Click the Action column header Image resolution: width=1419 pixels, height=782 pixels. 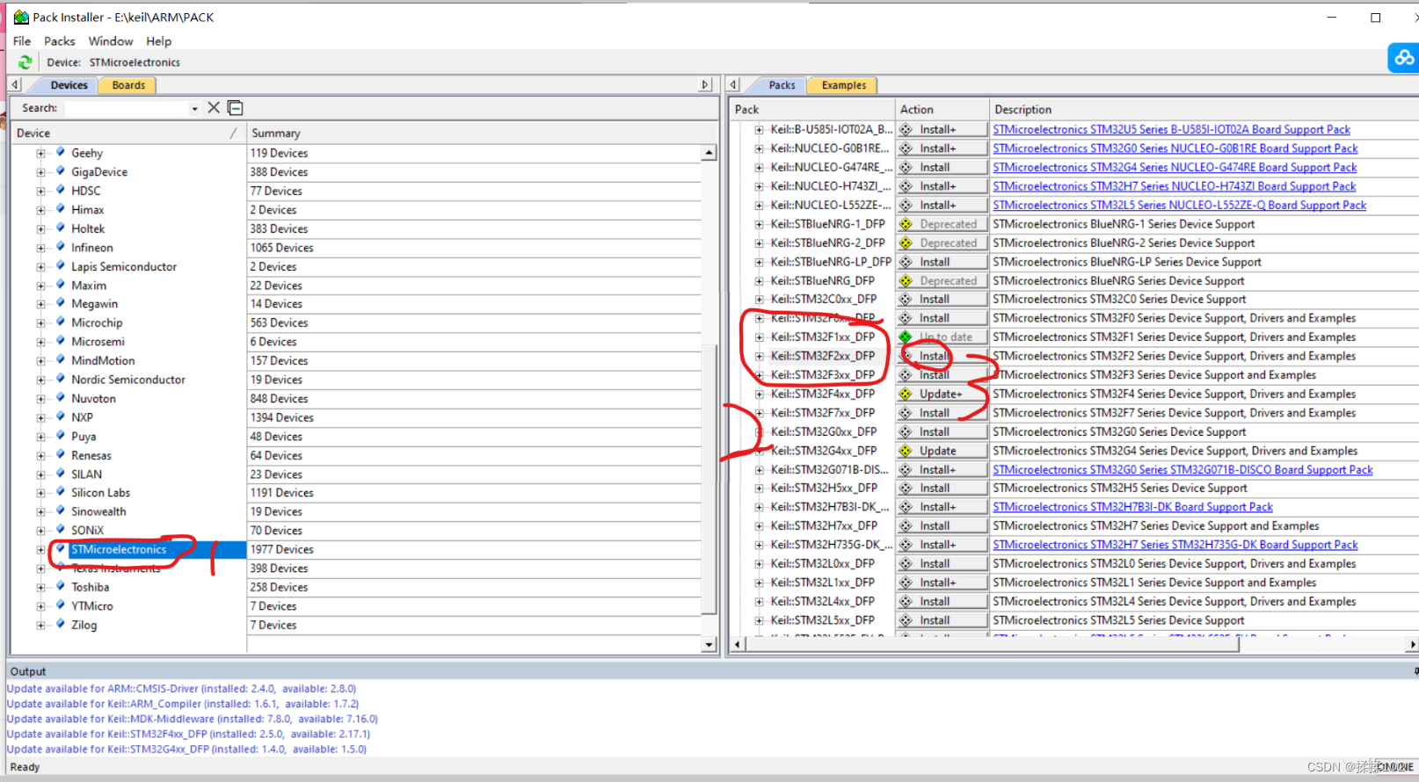click(x=942, y=109)
